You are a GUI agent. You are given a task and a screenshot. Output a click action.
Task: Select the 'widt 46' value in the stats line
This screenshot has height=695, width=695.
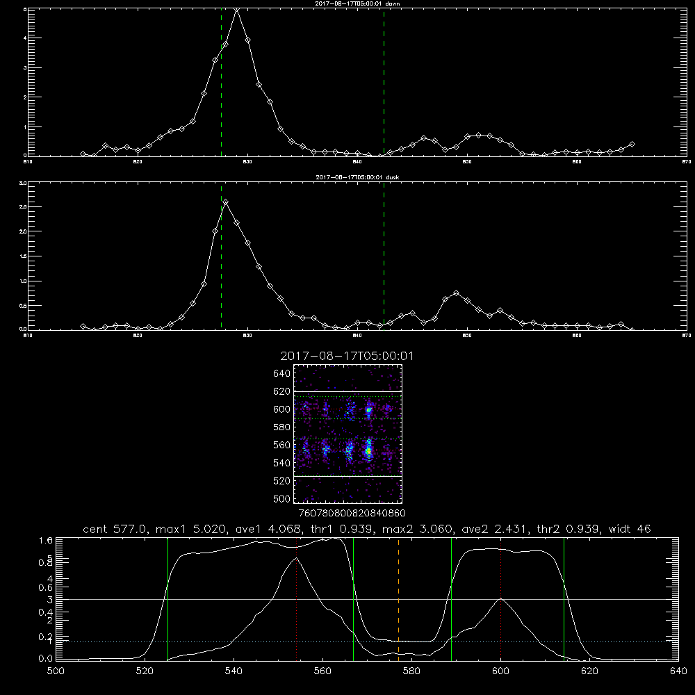(630, 529)
